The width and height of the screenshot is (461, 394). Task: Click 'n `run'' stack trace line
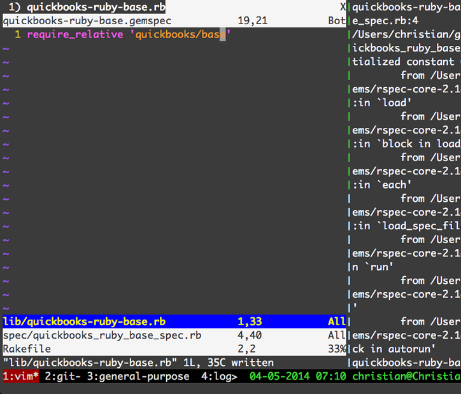pos(372,267)
